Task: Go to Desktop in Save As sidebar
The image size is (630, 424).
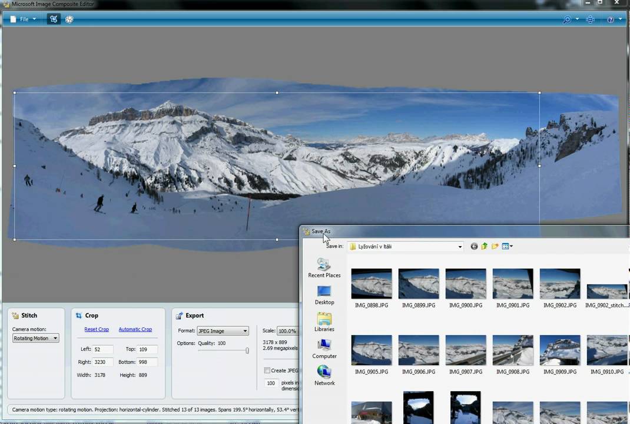Action: click(x=324, y=295)
